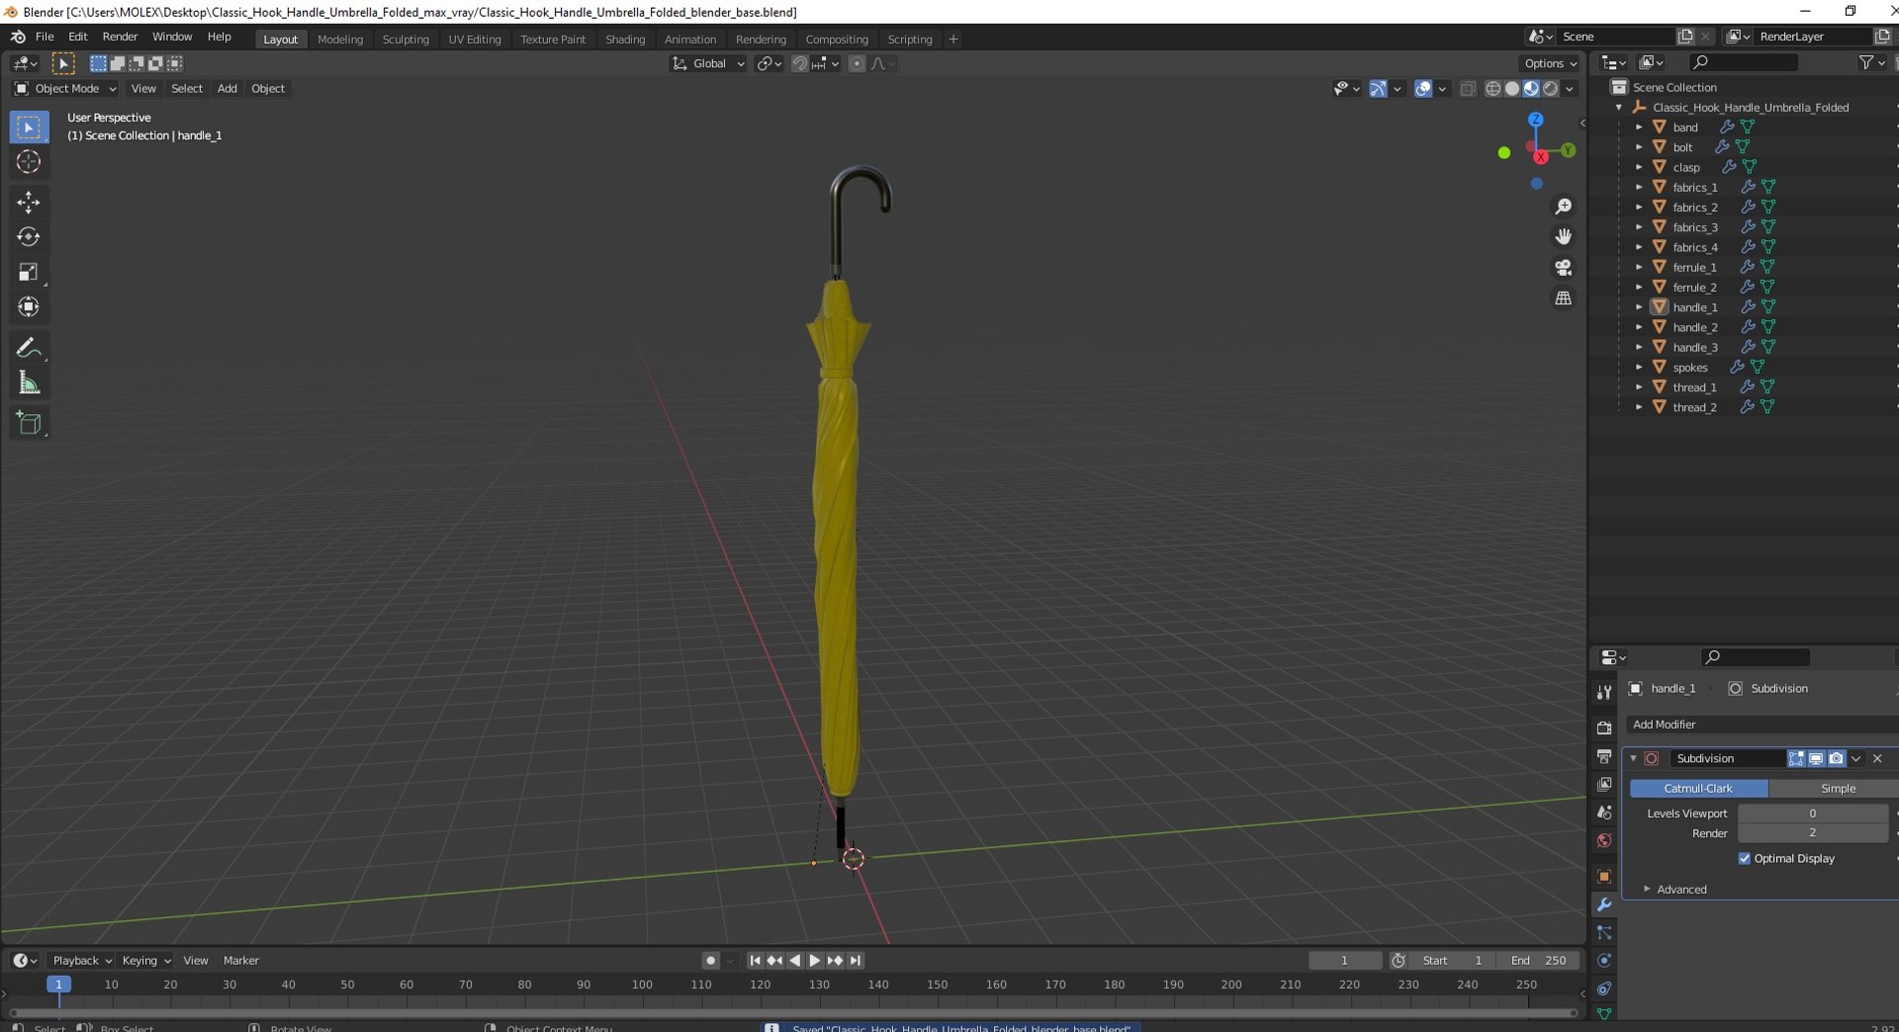The width and height of the screenshot is (1899, 1032).
Task: Click the Add Modifier button
Action: 1762,725
